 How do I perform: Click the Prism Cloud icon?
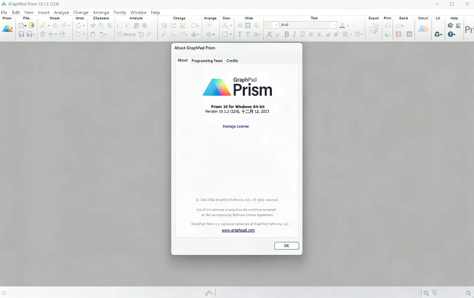click(423, 28)
